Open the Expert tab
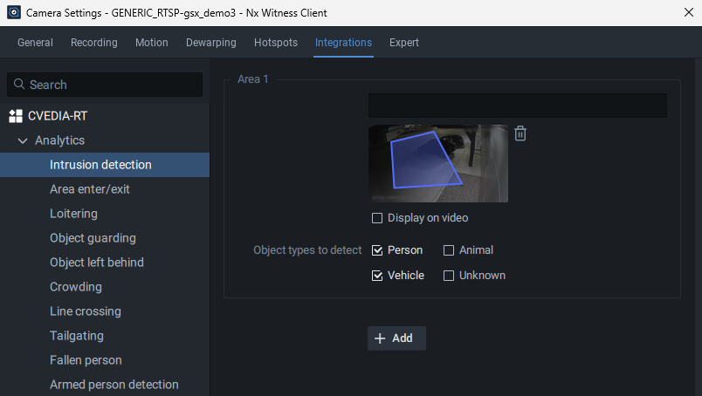 point(404,43)
